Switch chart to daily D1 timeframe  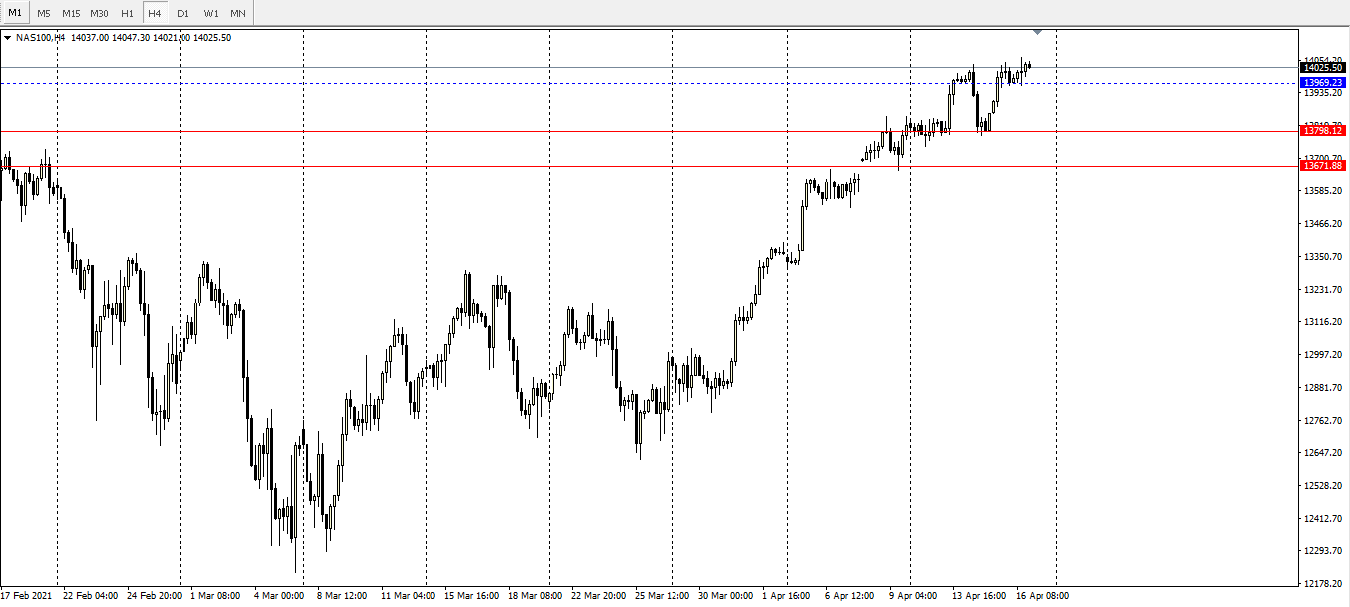(183, 13)
